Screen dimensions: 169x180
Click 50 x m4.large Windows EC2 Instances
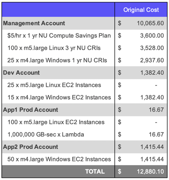pos(59,159)
